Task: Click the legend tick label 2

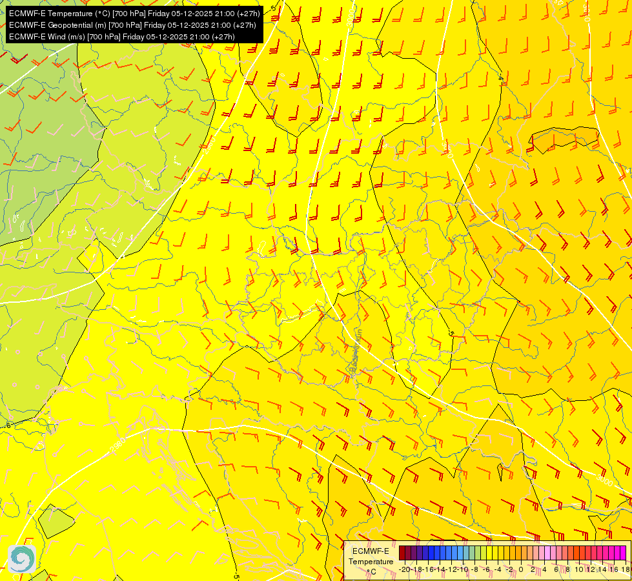Action: 533,569
